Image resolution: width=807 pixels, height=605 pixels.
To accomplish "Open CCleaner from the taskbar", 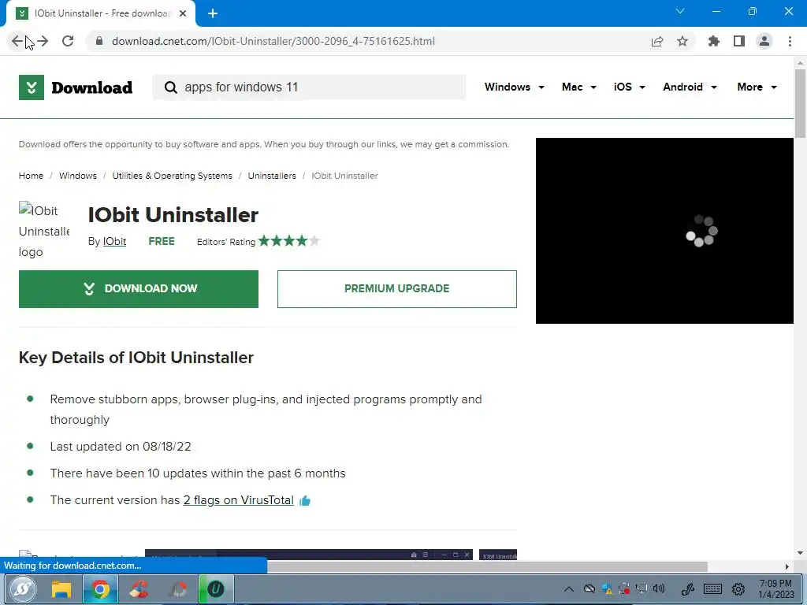I will 139,589.
